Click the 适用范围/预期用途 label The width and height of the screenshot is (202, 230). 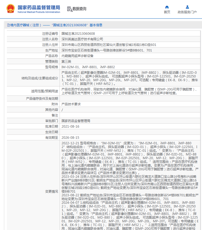pyautogui.click(x=45, y=91)
